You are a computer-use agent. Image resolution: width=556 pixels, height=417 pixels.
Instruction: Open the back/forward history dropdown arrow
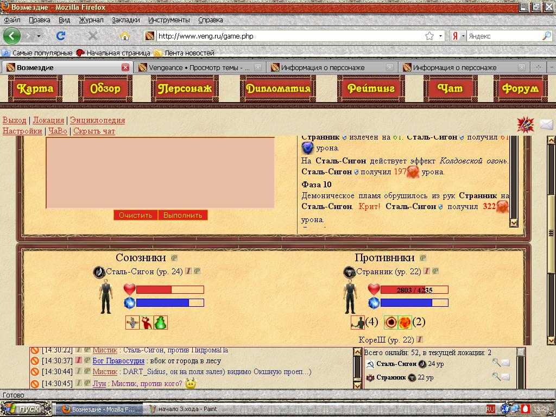click(x=39, y=36)
